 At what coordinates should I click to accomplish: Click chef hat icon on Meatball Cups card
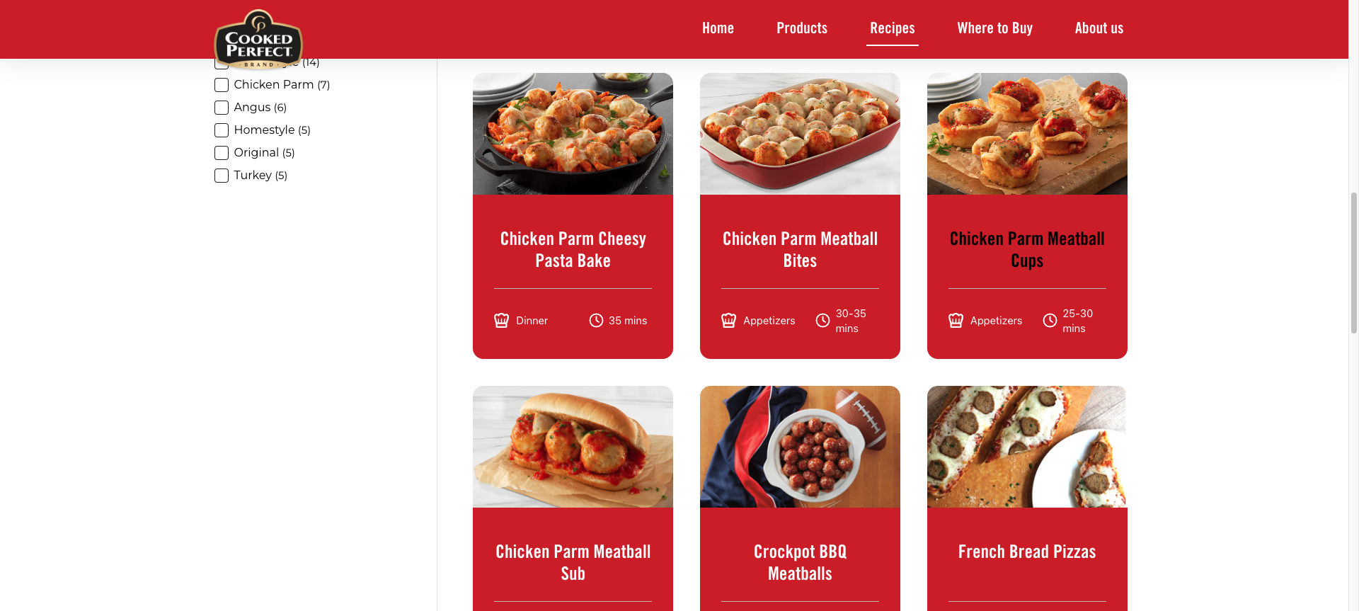point(956,321)
